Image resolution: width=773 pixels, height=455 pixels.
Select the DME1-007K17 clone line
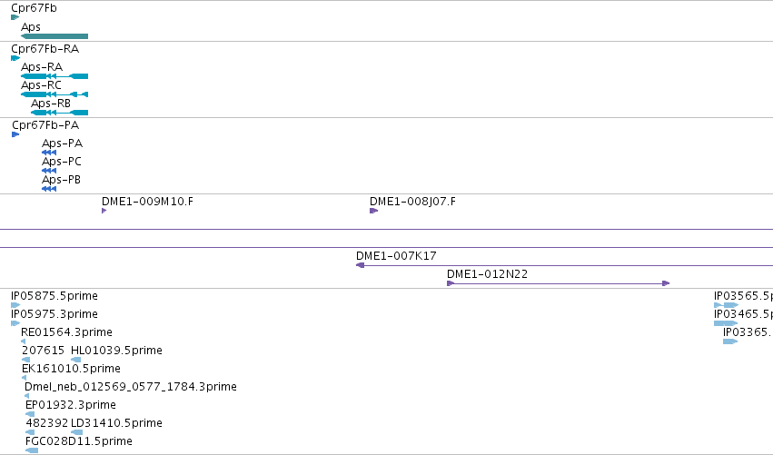pyautogui.click(x=564, y=265)
